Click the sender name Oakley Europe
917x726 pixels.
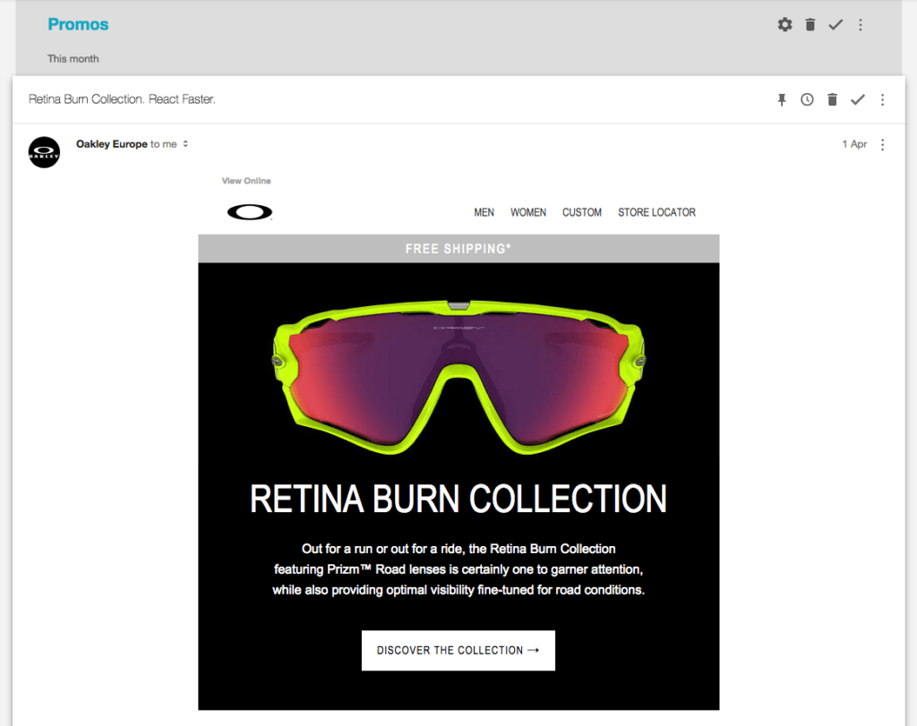point(112,144)
